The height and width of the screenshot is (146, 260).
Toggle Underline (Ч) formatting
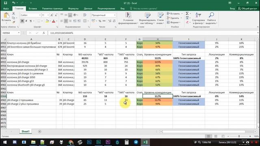[30, 21]
